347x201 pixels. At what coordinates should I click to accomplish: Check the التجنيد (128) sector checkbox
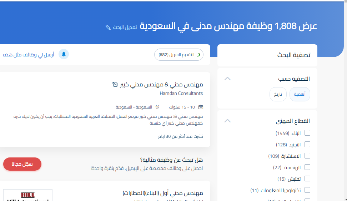(x=307, y=145)
